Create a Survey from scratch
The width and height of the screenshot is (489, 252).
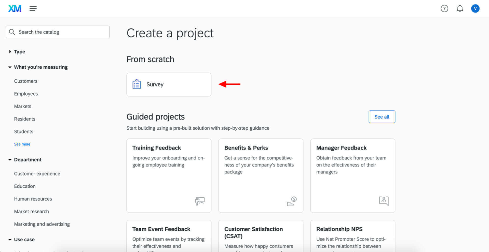(x=169, y=84)
